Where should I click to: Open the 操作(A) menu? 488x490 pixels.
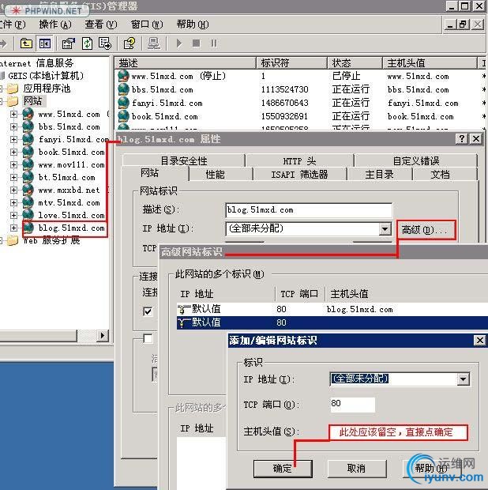pos(55,24)
